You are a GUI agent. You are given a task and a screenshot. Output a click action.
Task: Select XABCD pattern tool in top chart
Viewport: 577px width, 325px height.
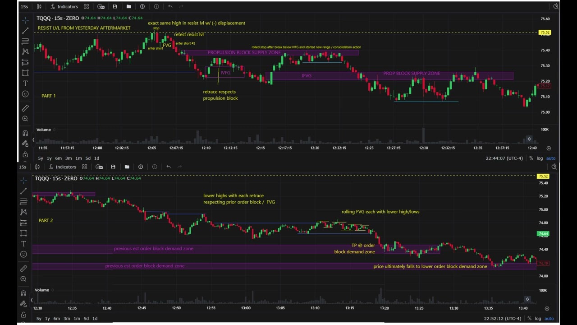(x=25, y=51)
